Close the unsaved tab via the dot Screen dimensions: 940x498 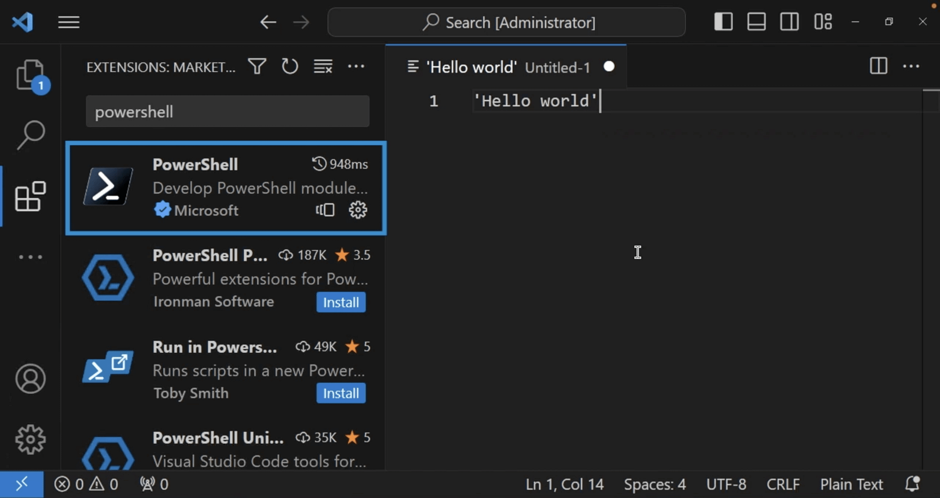click(x=609, y=67)
